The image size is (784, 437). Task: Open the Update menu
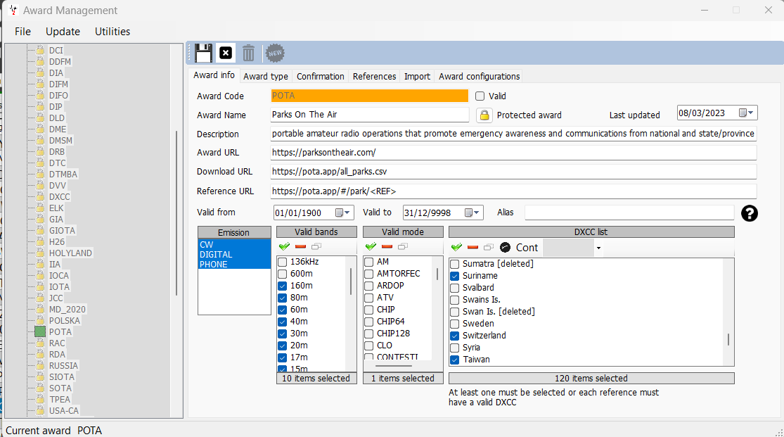pos(63,32)
